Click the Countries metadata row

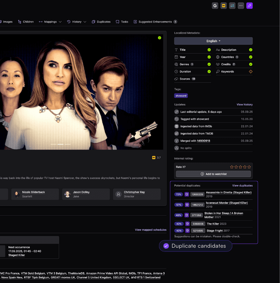click(x=234, y=57)
